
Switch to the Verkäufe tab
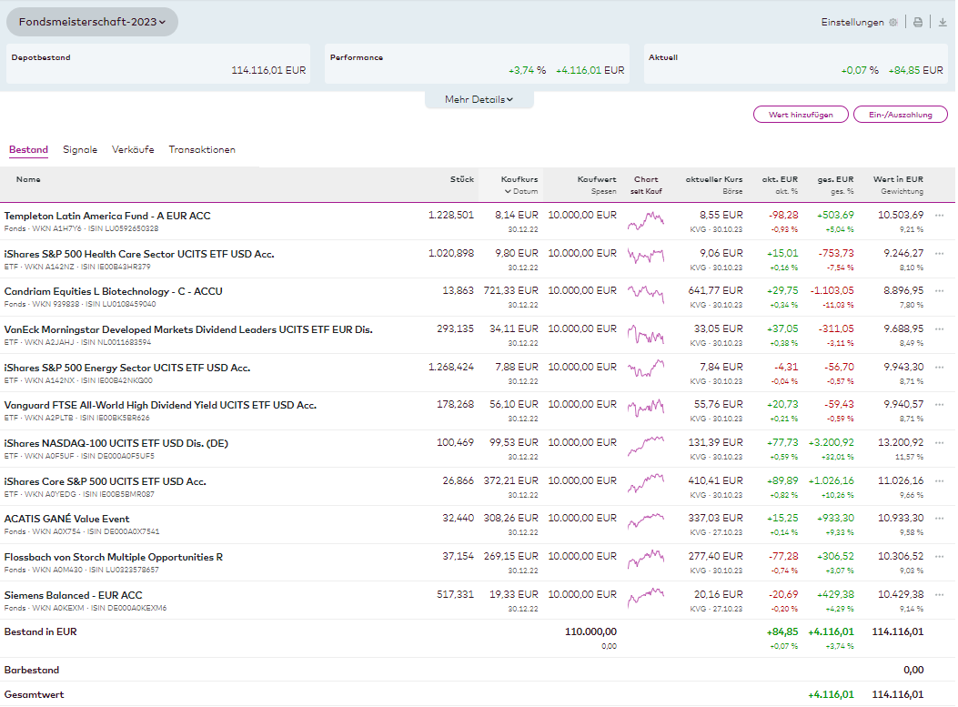coord(133,149)
